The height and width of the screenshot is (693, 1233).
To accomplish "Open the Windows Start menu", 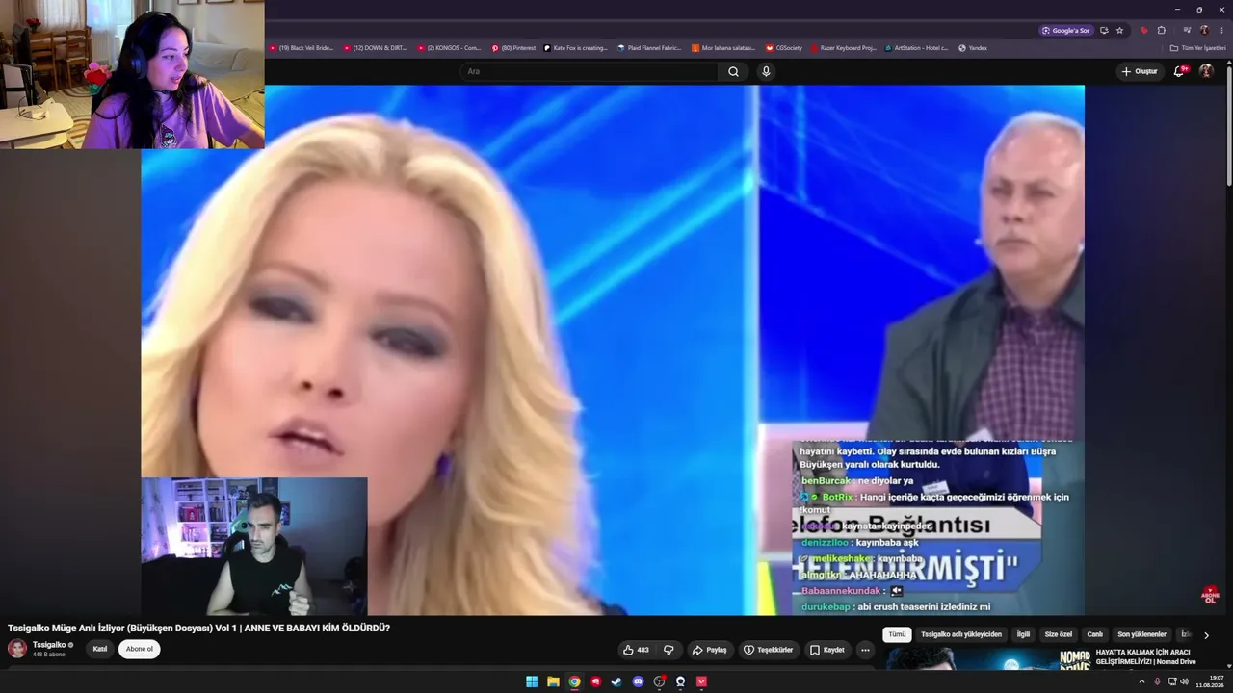I will (x=532, y=681).
